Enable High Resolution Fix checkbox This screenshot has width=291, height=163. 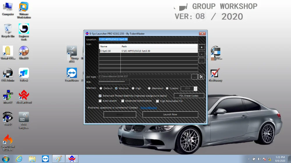click(x=157, y=101)
